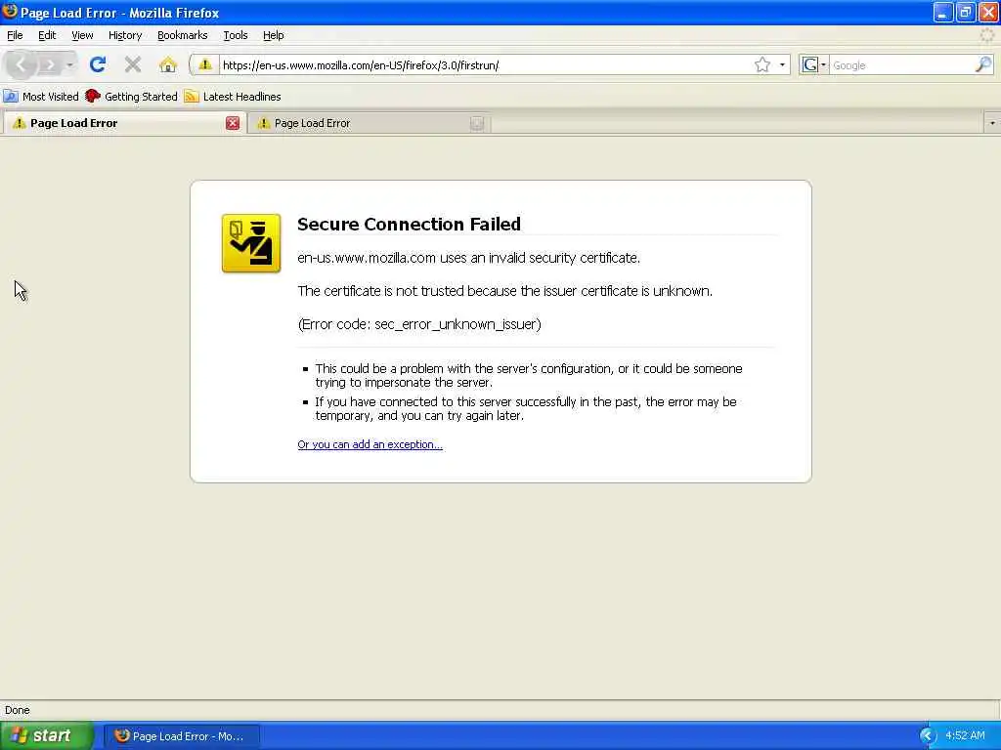Click the Google search input box
The width and height of the screenshot is (1001, 750).
(901, 65)
